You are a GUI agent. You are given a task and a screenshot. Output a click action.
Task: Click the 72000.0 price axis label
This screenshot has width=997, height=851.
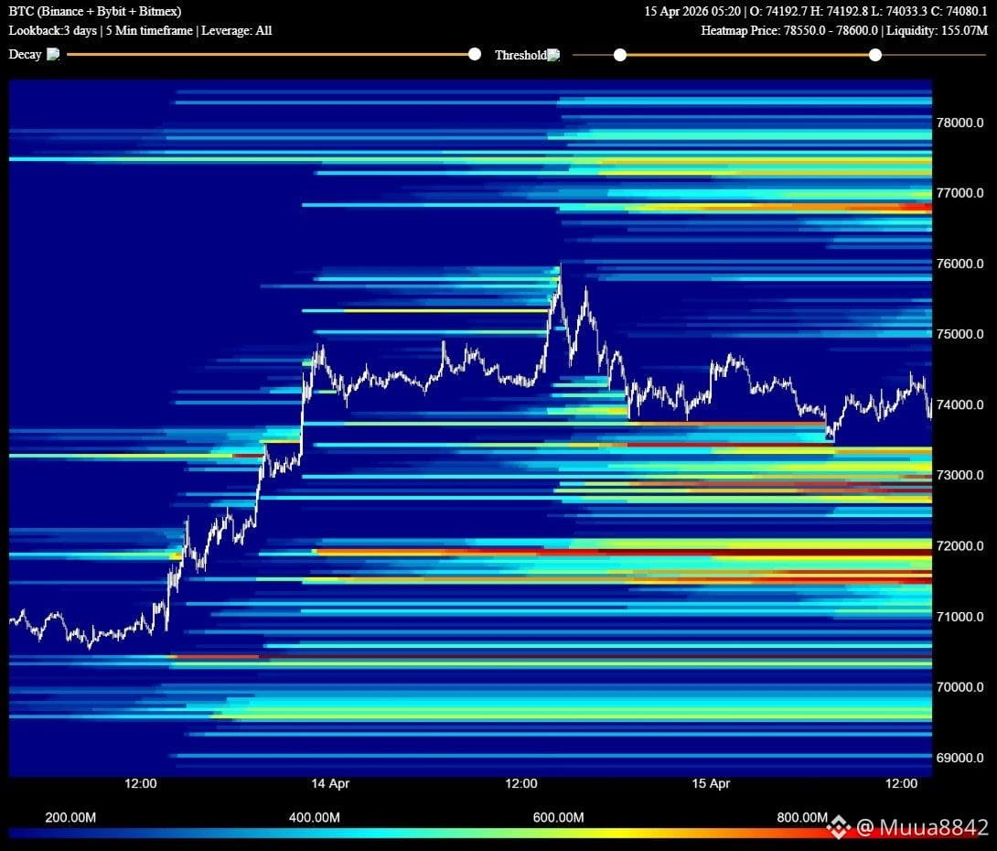point(959,546)
